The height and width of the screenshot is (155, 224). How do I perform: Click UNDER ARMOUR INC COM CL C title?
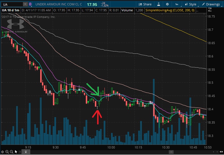click(x=59, y=4)
